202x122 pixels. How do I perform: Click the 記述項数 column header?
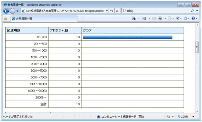point(27,30)
